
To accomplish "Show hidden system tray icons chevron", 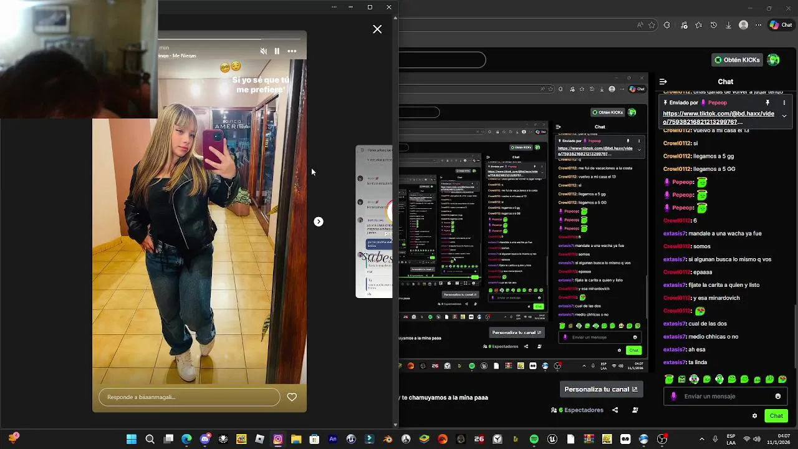I will tap(701, 439).
